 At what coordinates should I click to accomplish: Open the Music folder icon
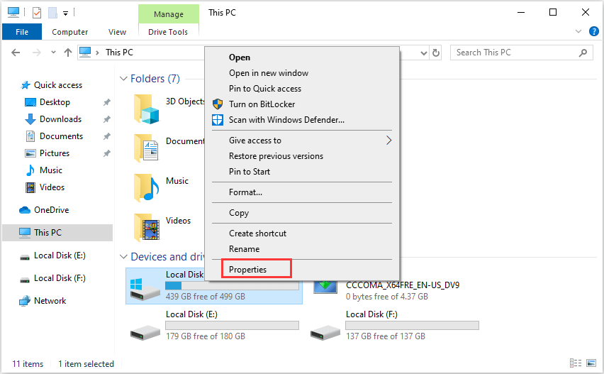click(x=147, y=188)
